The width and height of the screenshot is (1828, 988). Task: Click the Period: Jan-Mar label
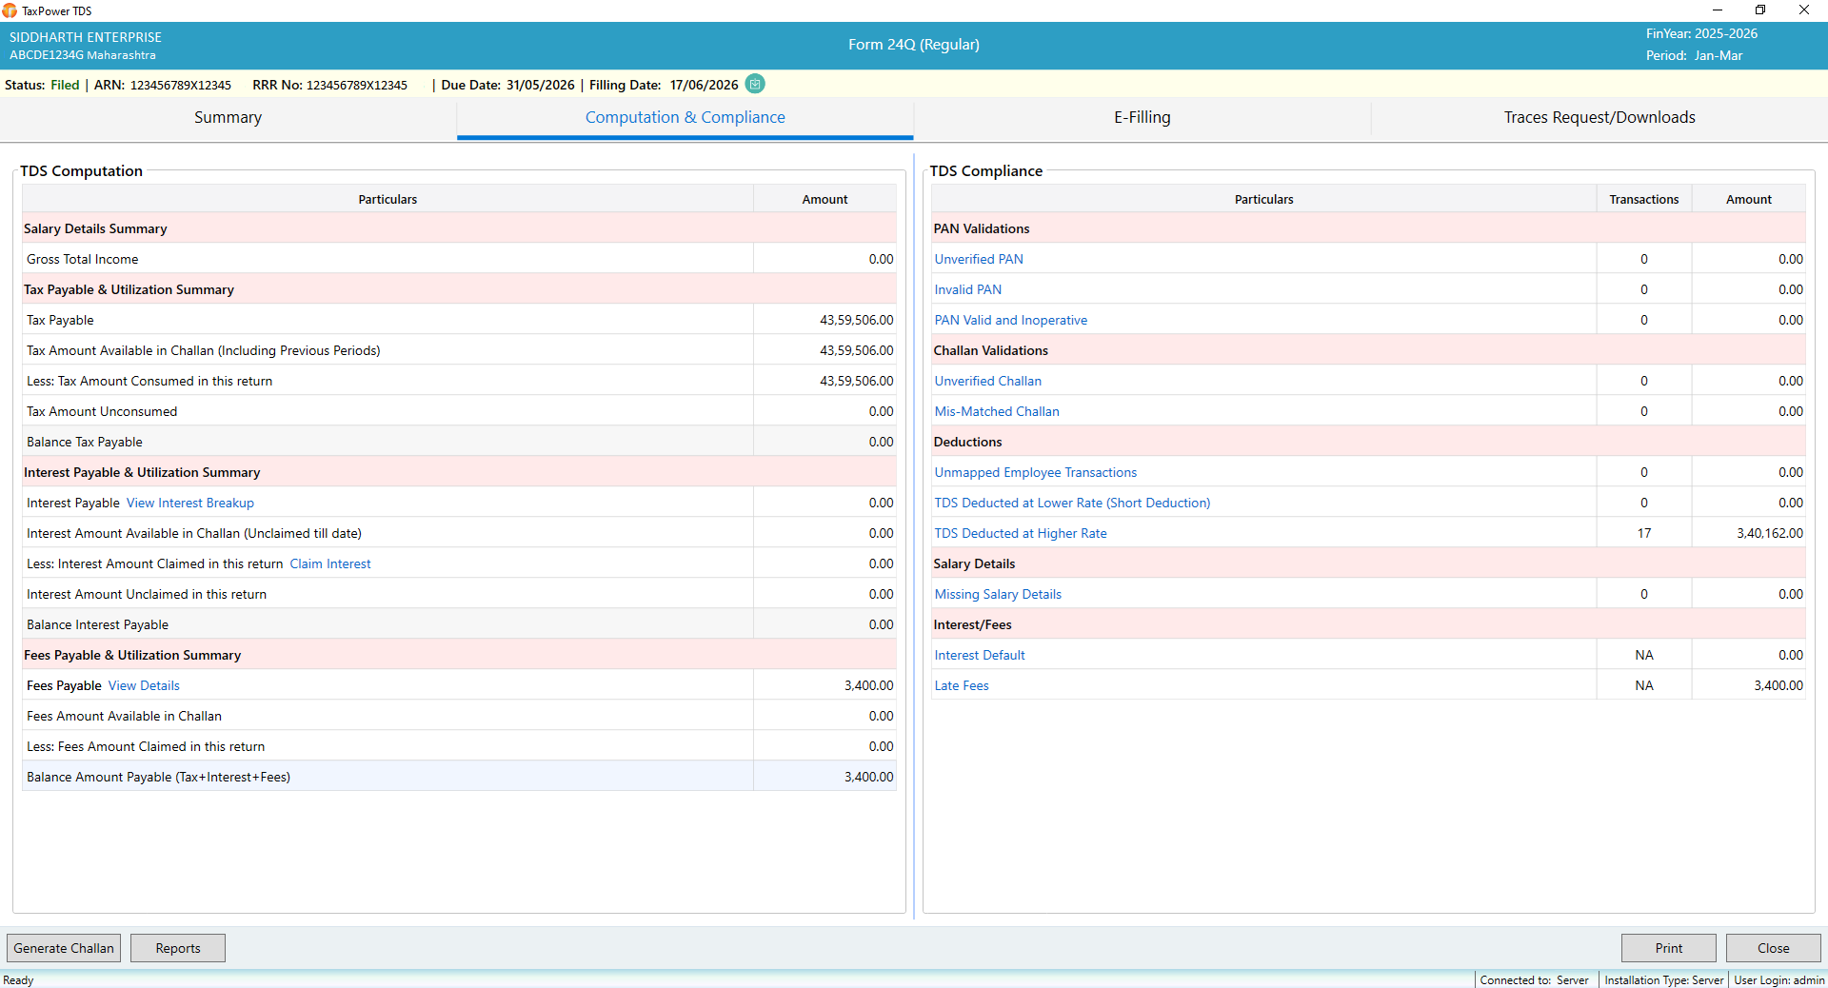click(x=1694, y=55)
